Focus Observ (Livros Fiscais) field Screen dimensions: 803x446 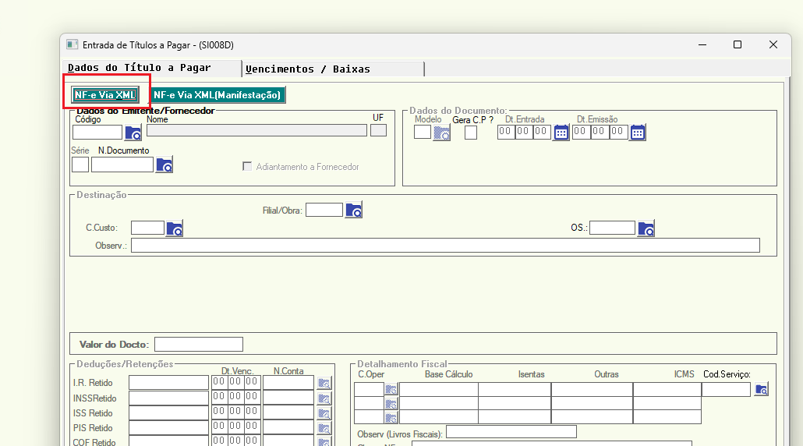click(x=511, y=432)
